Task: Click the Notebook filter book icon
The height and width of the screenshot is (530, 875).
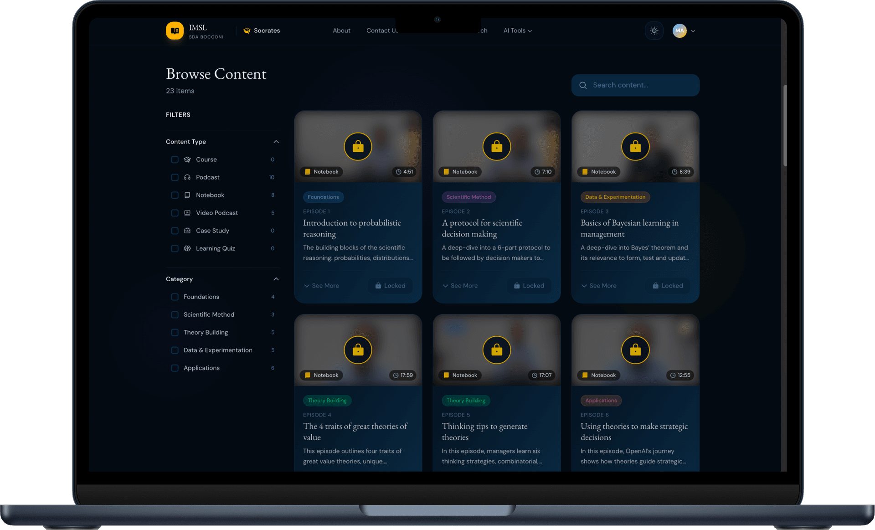Action: point(187,195)
